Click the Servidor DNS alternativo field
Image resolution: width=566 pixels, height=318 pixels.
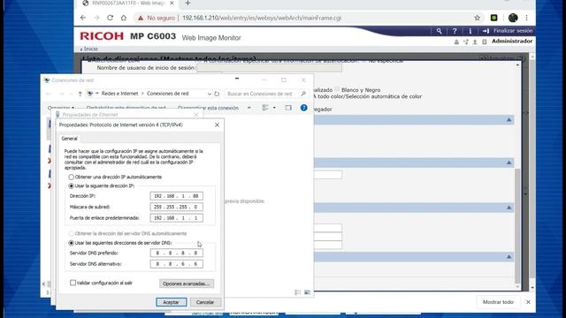tap(177, 264)
